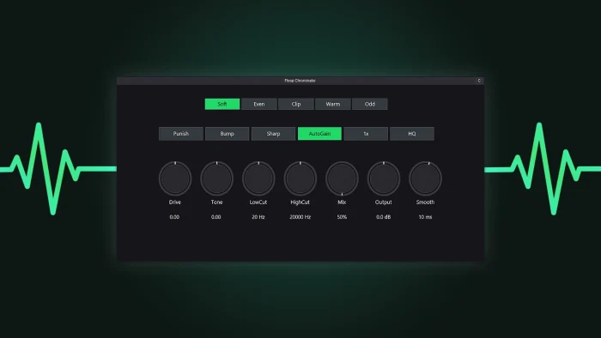Click the HighCut label

(300, 202)
